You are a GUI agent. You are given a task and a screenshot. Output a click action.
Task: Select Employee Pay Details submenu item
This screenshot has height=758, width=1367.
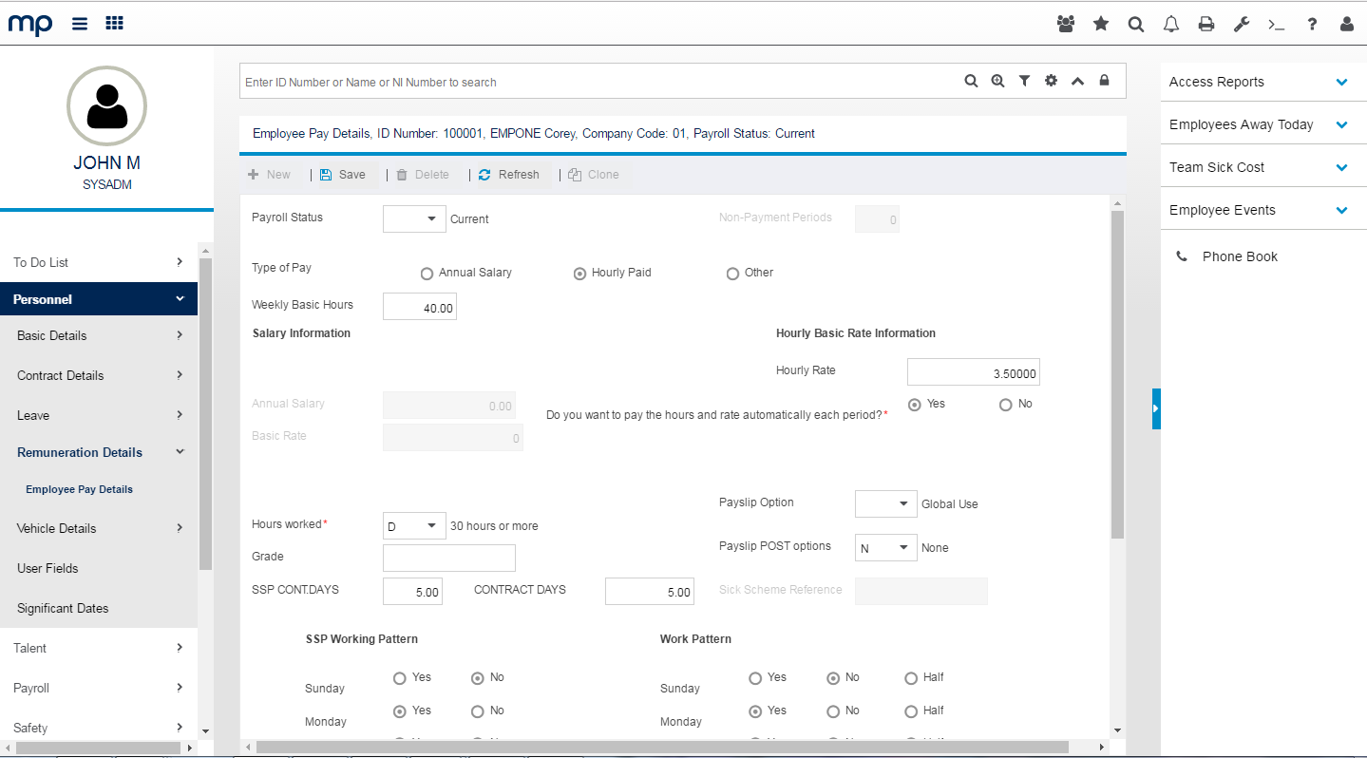(x=79, y=489)
